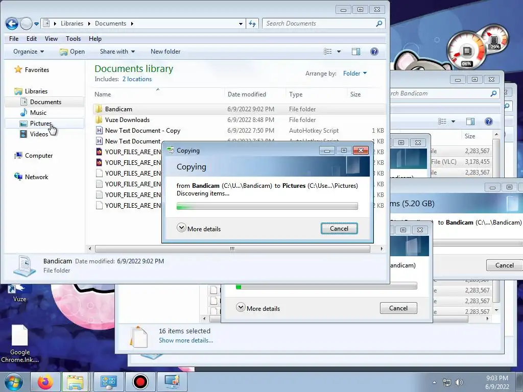Toggle the preview pane in Documents window
This screenshot has width=523, height=392.
(356, 52)
